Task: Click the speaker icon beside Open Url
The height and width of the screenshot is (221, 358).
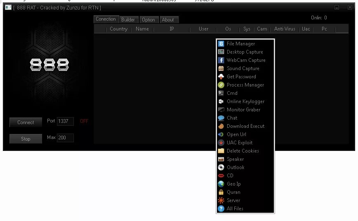Action: (221, 134)
